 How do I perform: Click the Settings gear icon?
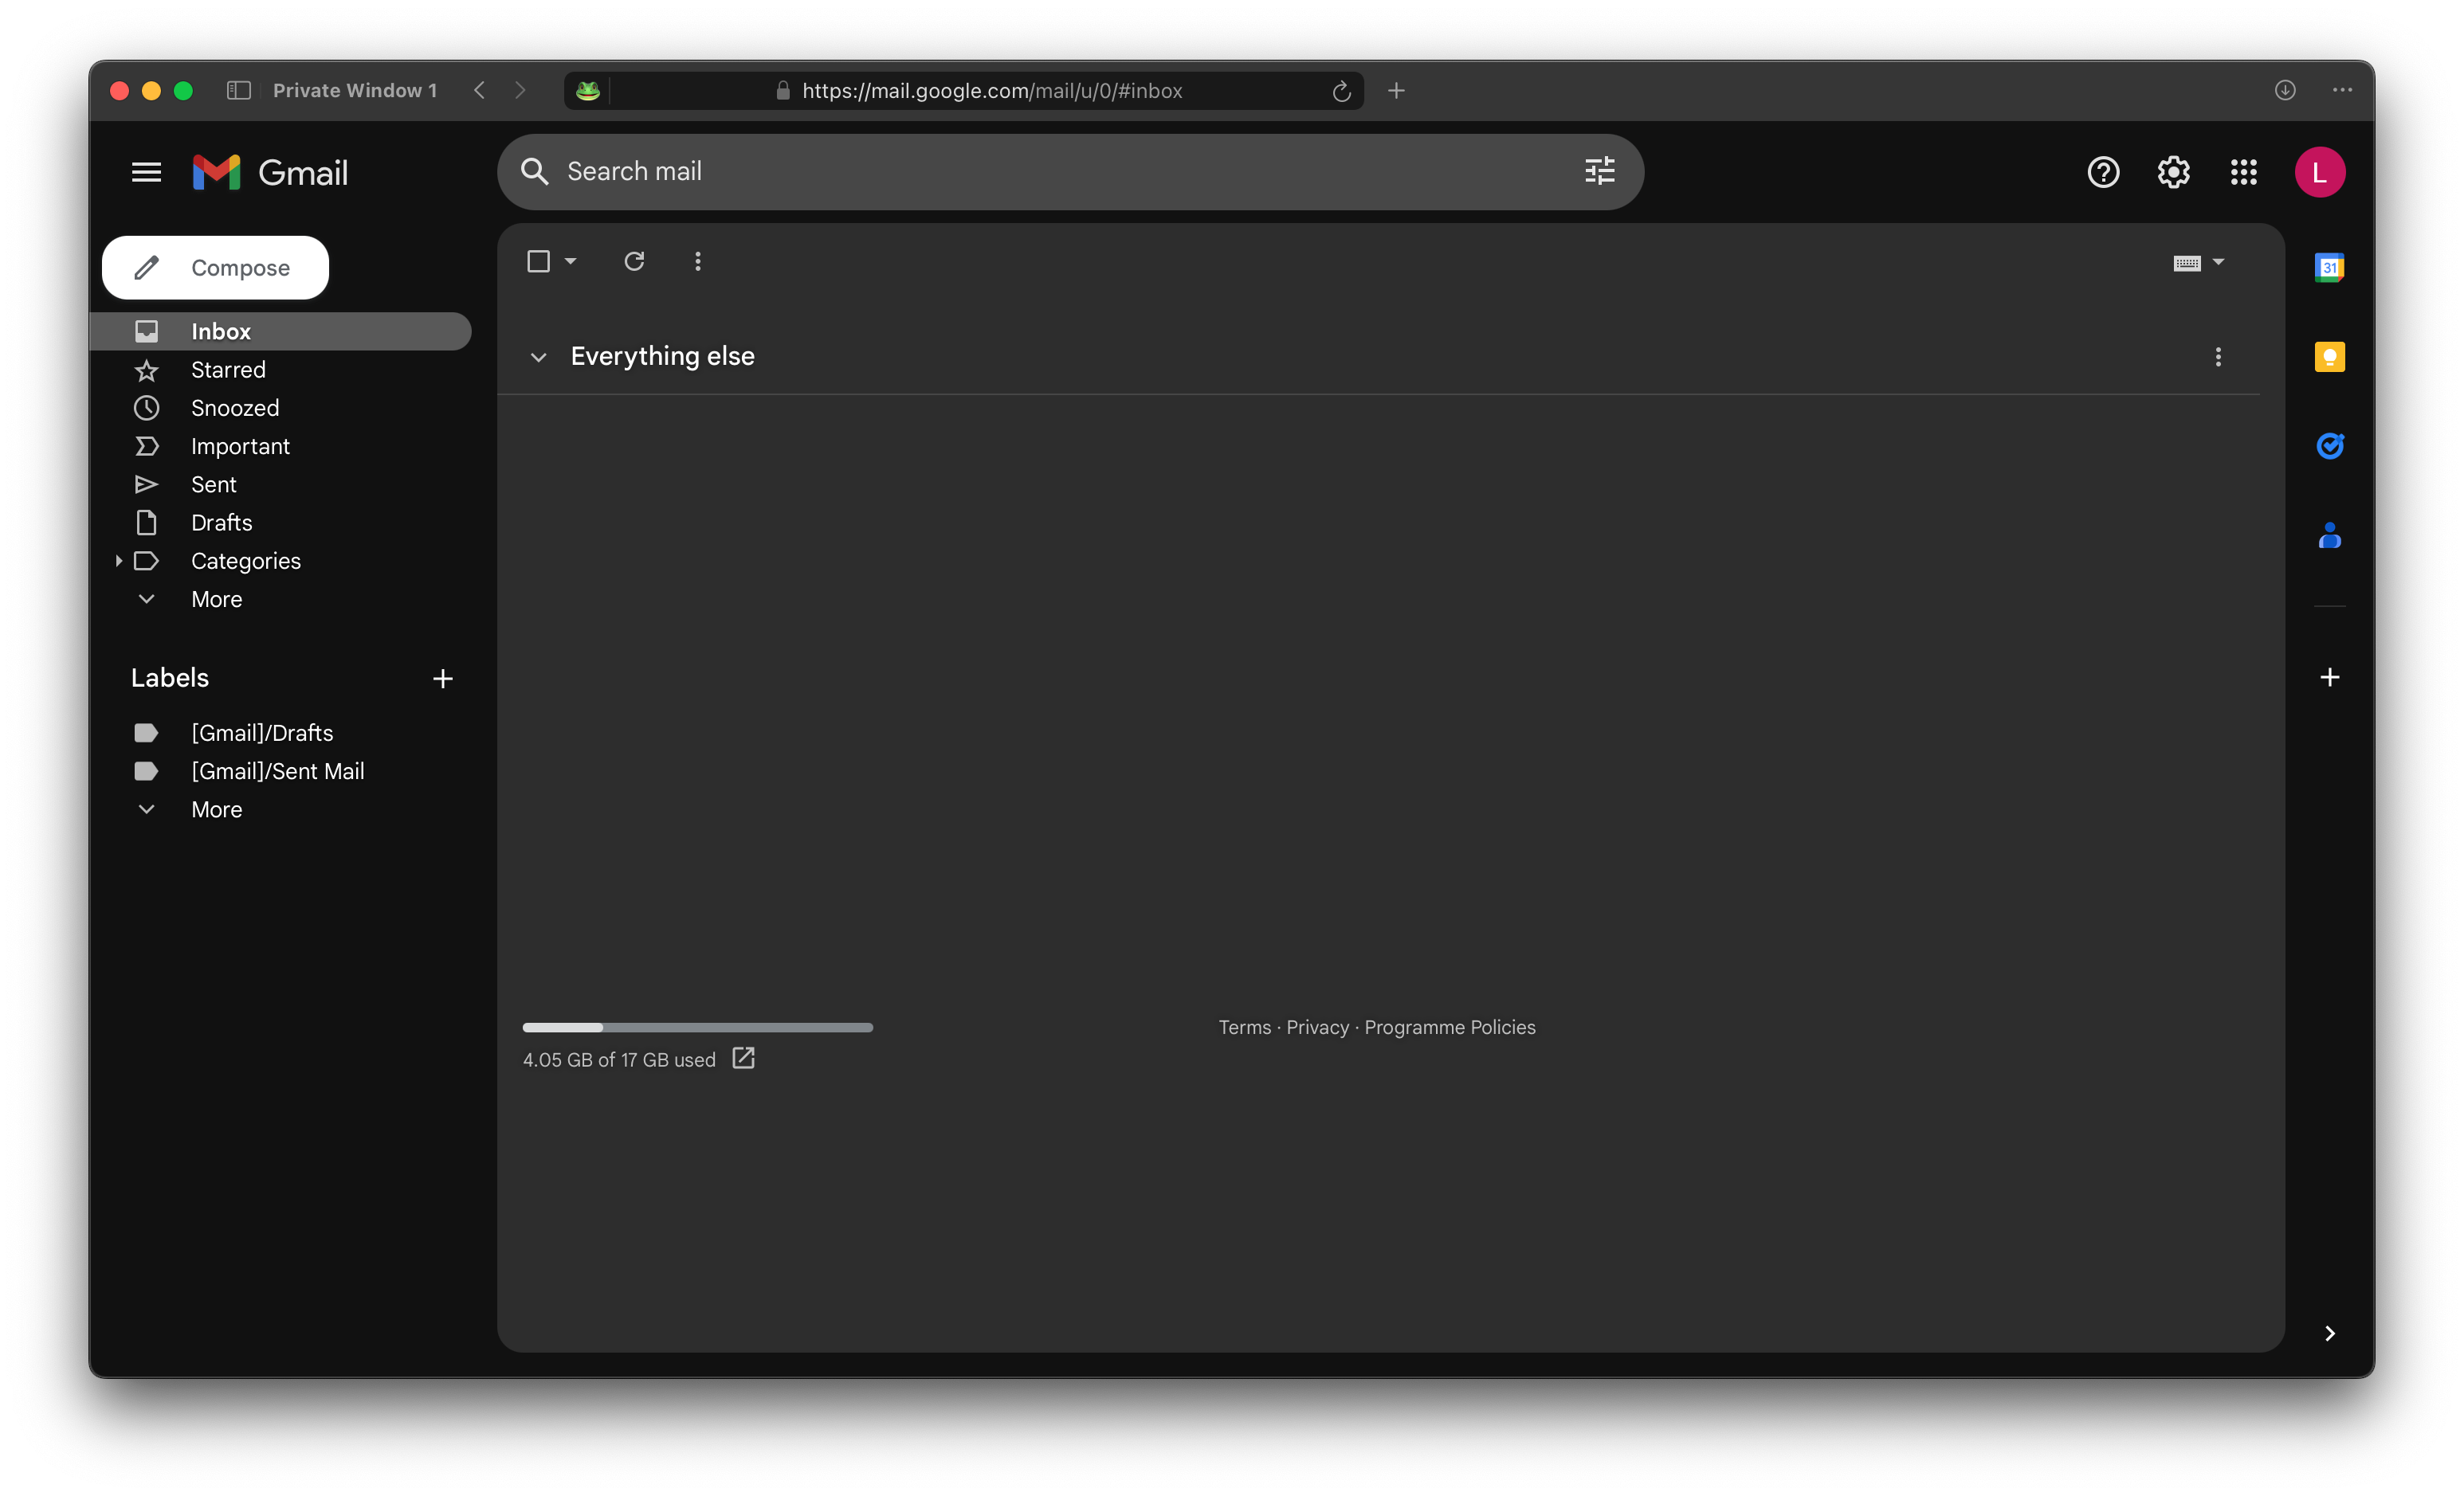[2173, 172]
